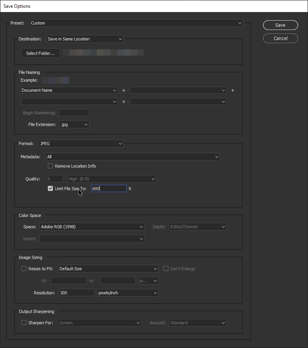Click the Resolution value field showing 300
This screenshot has width=308, height=348.
[x=76, y=292]
